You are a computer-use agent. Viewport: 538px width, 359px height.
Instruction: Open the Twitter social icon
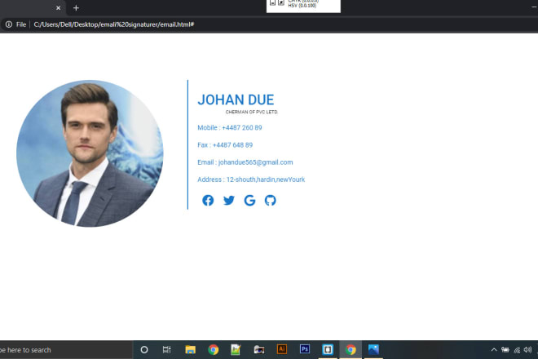tap(229, 200)
